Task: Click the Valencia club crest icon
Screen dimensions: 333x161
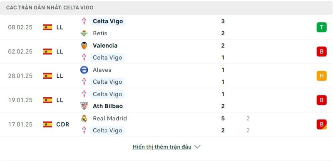Action: 84,46
